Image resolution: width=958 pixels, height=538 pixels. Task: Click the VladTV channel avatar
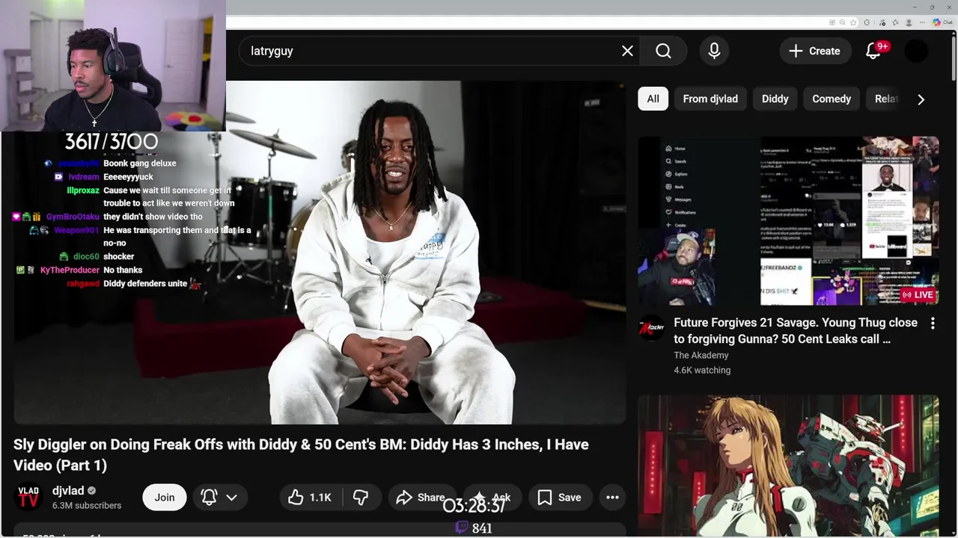click(28, 497)
